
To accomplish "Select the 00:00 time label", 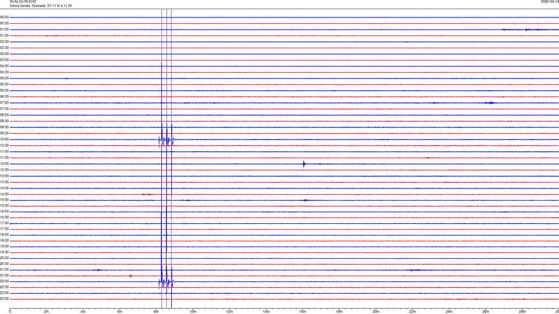I will point(4,17).
